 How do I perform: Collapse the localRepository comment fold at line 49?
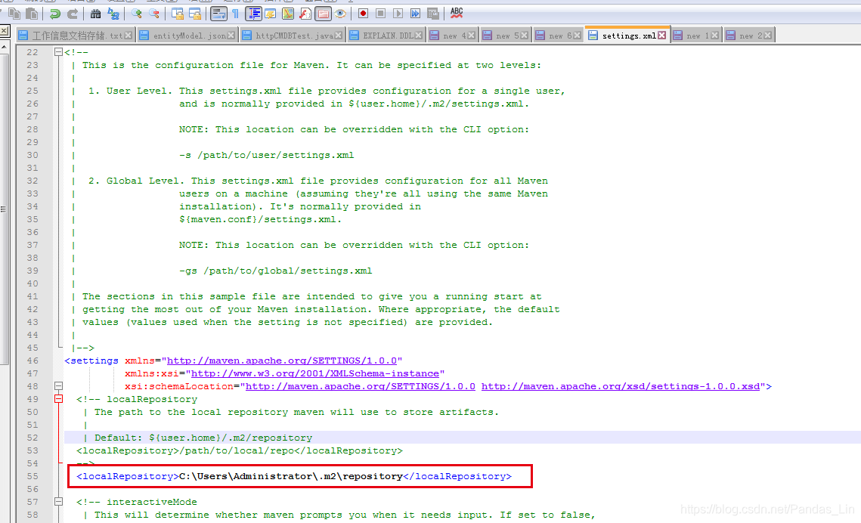(x=58, y=399)
